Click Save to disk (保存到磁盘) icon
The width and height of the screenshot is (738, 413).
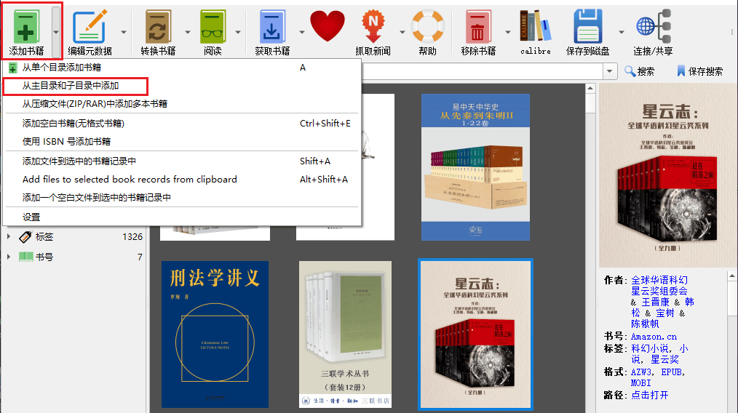click(x=587, y=28)
